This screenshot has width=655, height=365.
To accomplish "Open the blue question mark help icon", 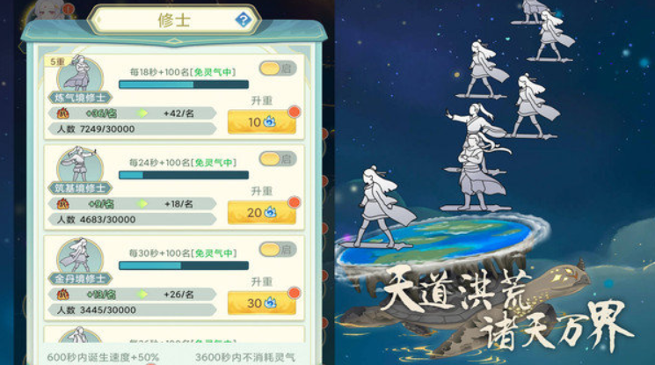I will (244, 19).
